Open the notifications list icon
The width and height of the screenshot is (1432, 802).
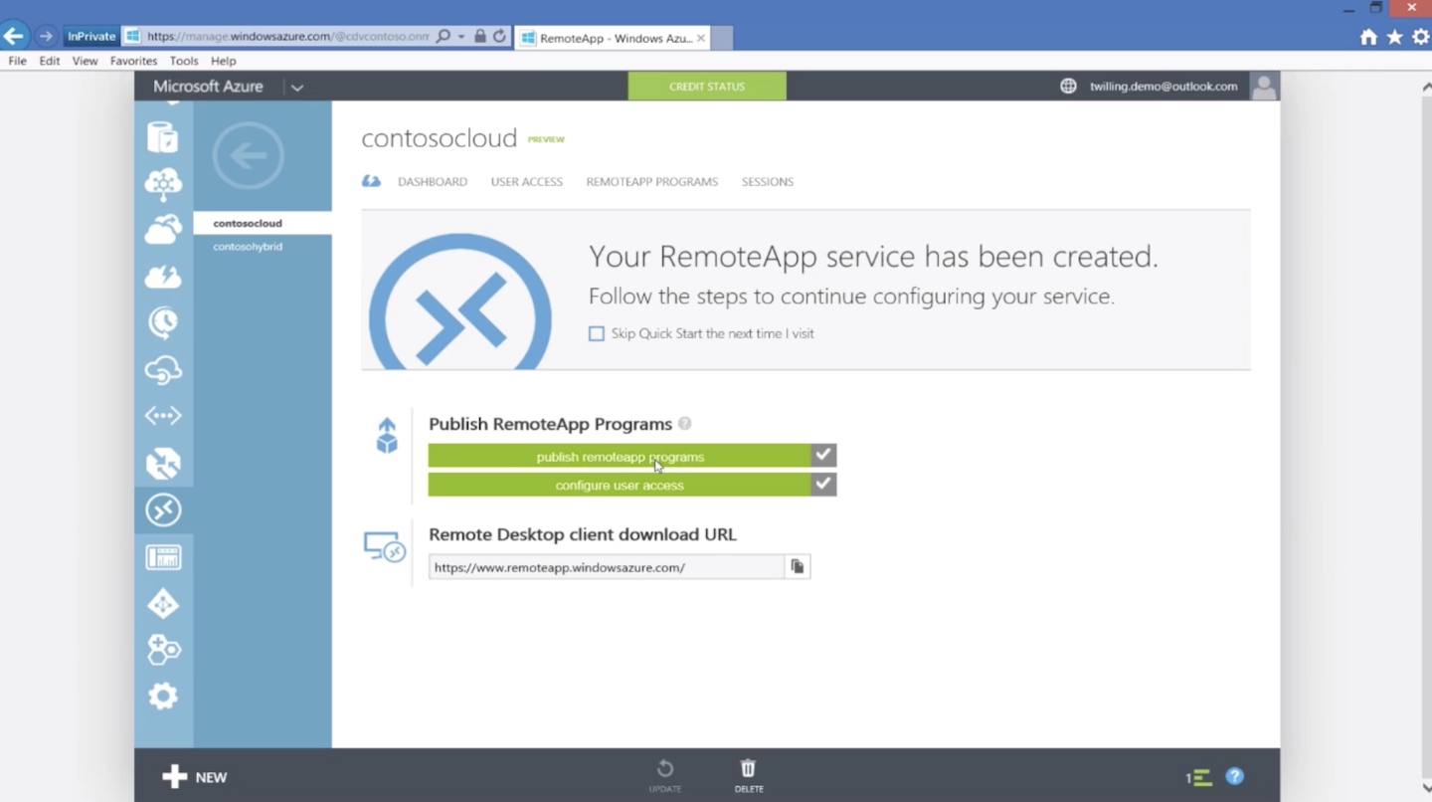click(1198, 777)
